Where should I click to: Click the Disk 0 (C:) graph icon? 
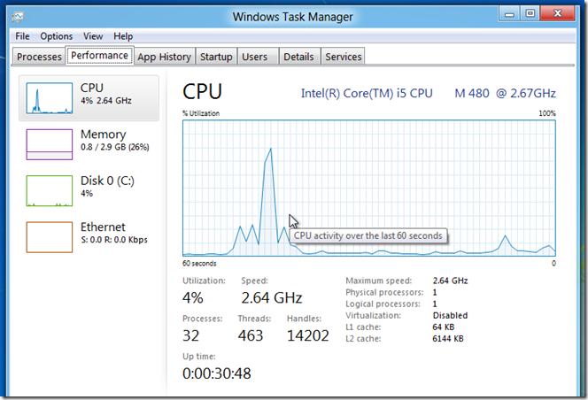point(49,190)
